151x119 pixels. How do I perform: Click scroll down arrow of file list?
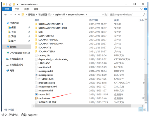pos(146,103)
